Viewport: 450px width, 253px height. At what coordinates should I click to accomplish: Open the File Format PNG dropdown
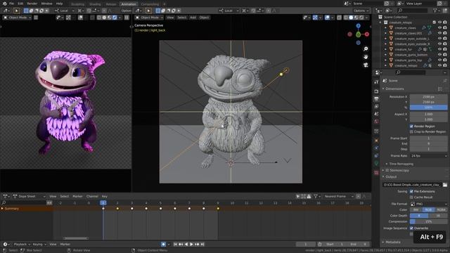[x=428, y=204]
